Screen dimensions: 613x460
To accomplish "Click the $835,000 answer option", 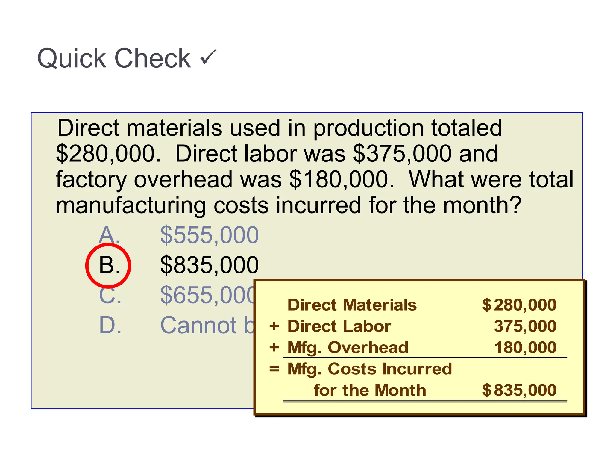I will (x=209, y=265).
